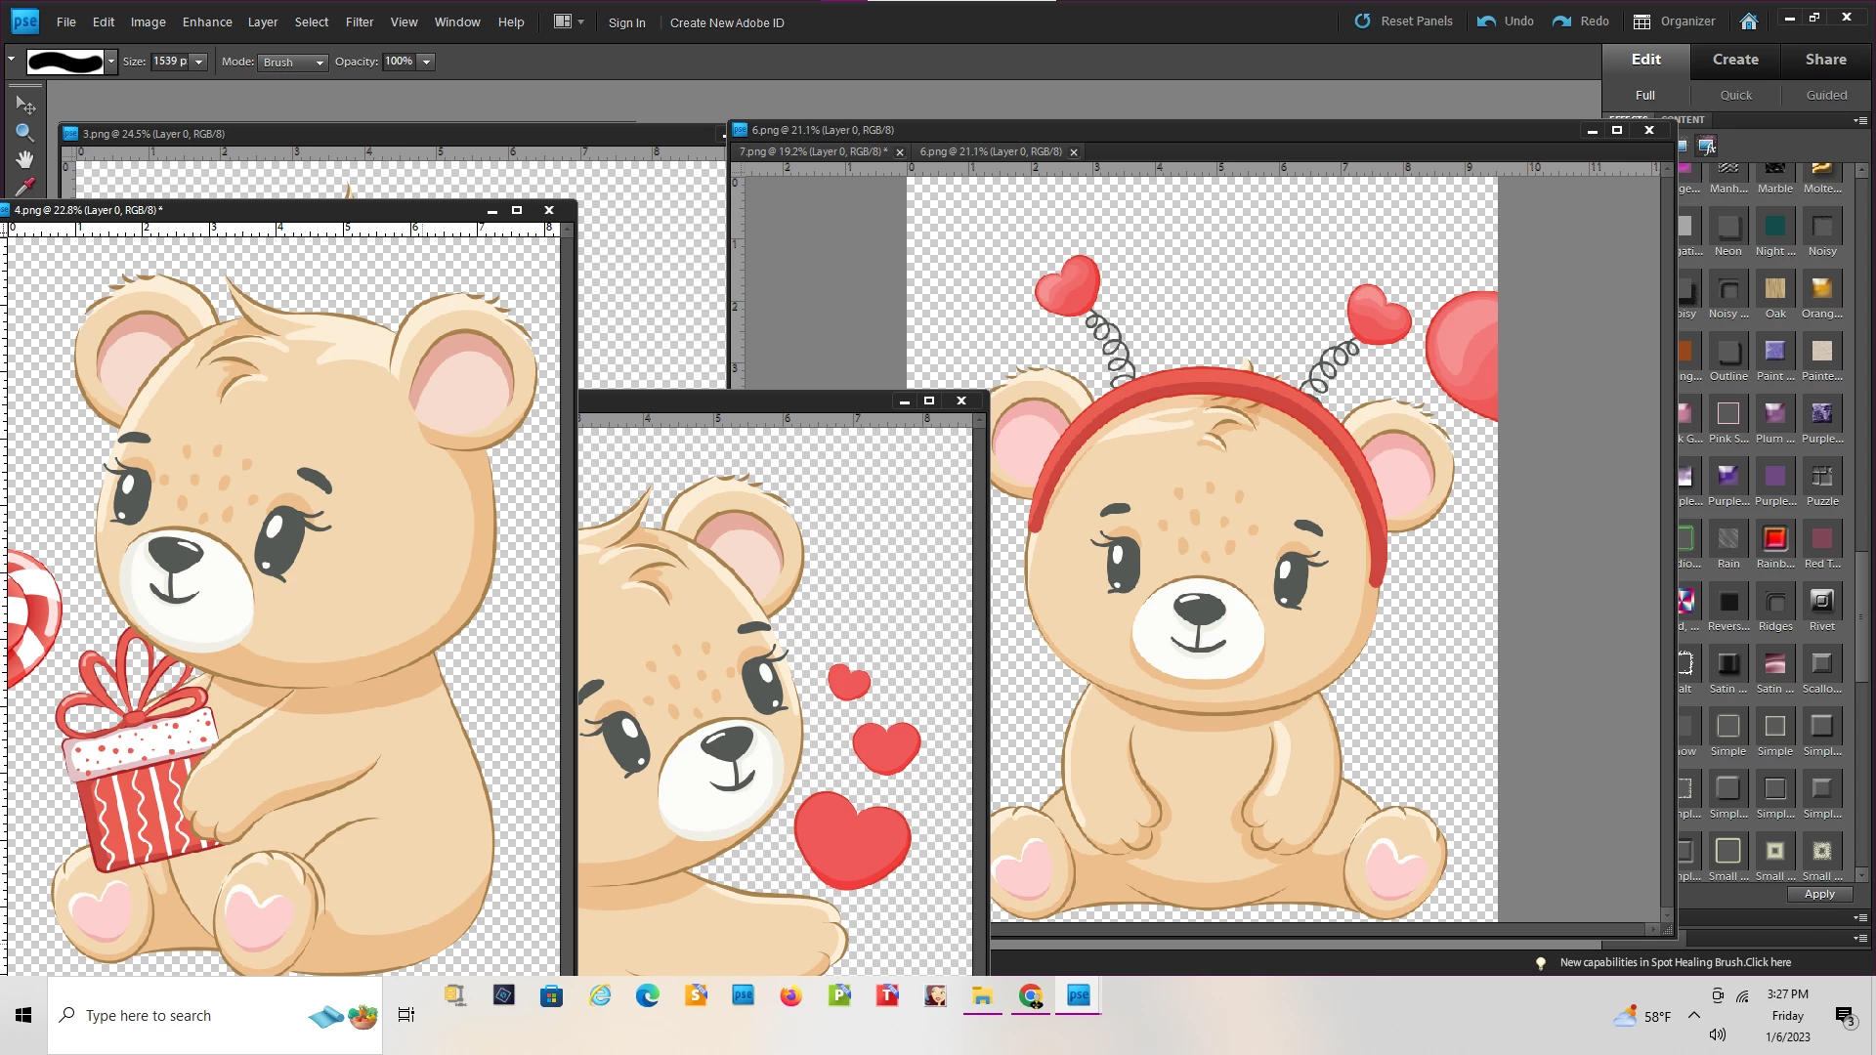This screenshot has width=1876, height=1055.
Task: Select the Zoom magnifier tool
Action: (24, 132)
